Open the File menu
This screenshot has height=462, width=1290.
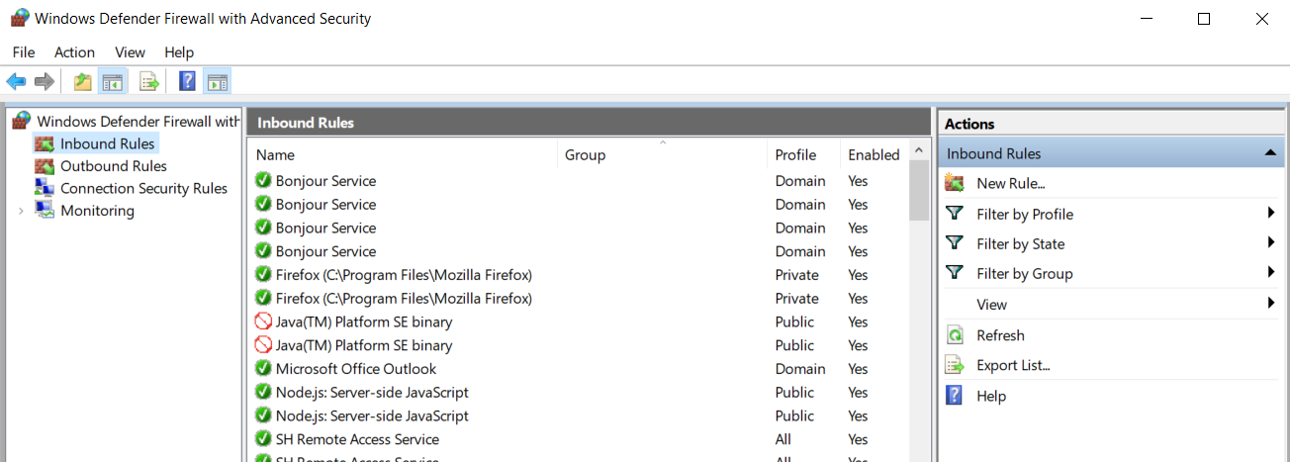24,52
